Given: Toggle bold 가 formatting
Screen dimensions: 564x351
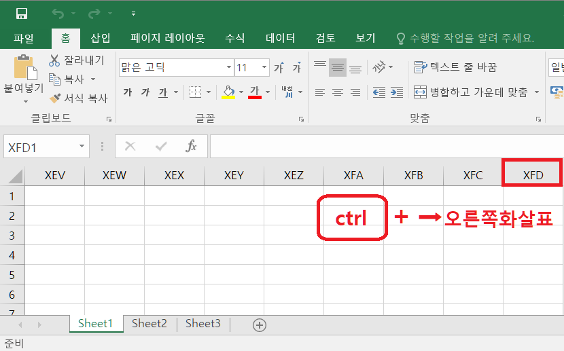Looking at the screenshot, I should [127, 92].
